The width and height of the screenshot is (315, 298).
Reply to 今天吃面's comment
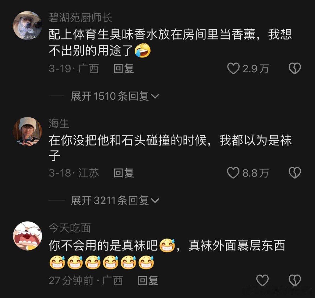[x=148, y=280]
